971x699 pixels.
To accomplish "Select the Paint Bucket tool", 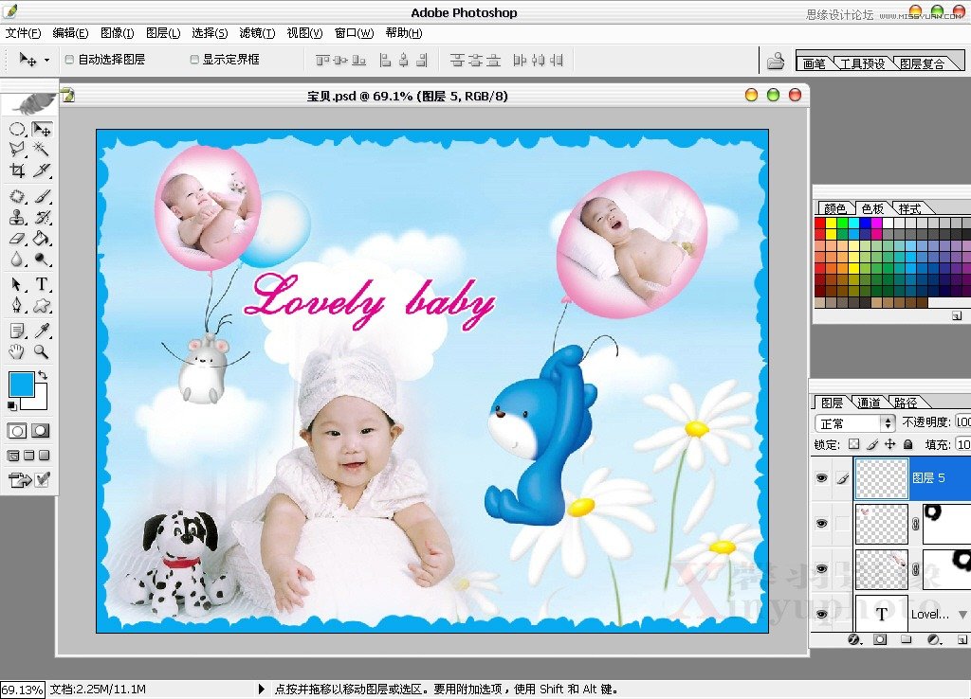I will point(42,238).
